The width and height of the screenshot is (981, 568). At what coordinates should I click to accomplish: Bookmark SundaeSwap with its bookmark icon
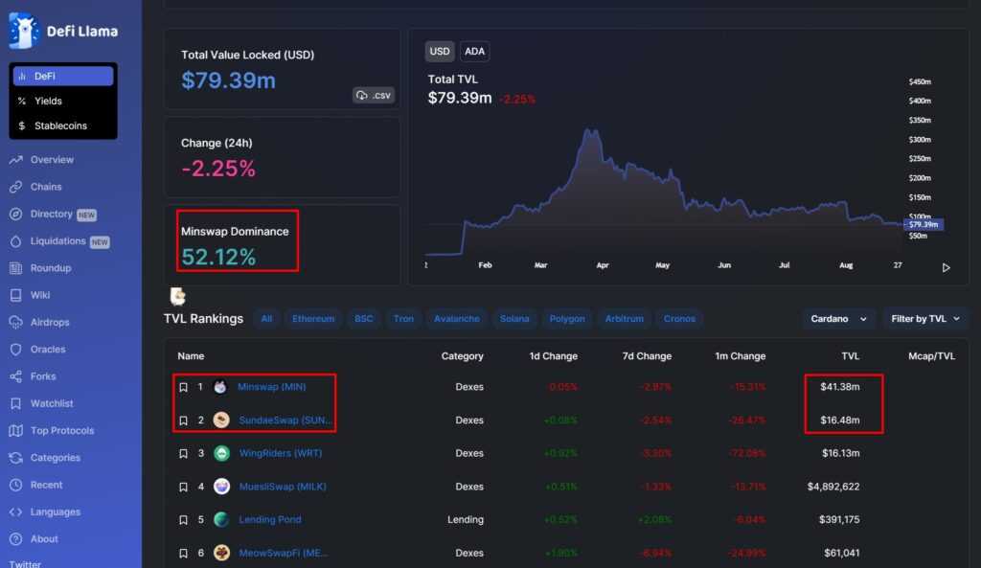click(183, 420)
